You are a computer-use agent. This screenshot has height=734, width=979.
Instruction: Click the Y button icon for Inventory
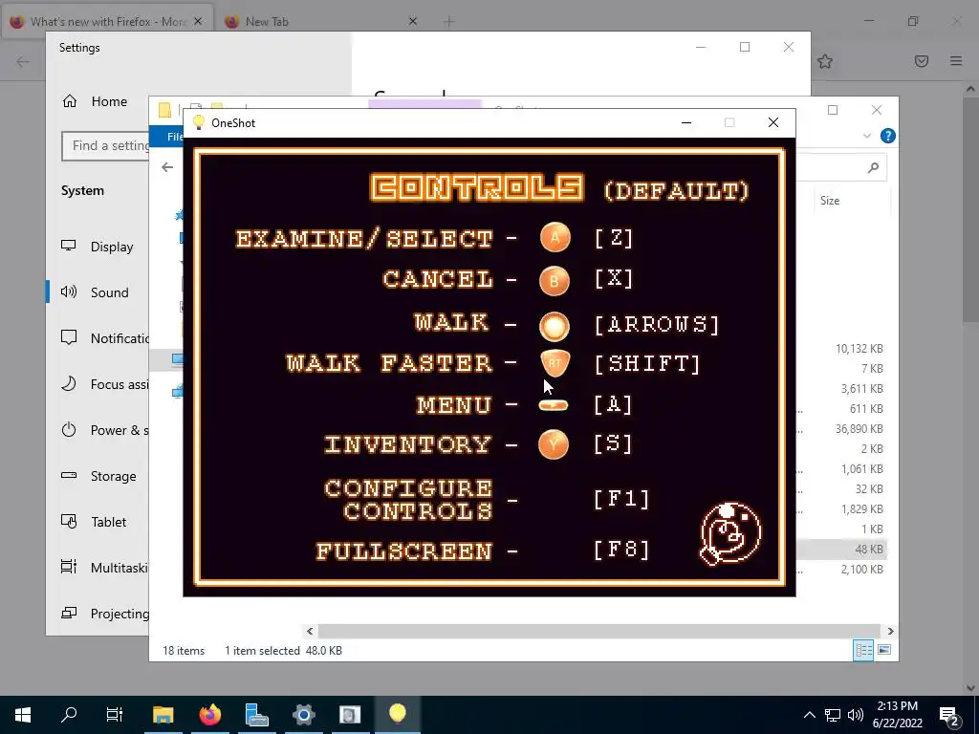click(554, 444)
